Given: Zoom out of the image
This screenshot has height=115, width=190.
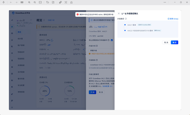Looking at the screenshot, I should click(35, 2).
